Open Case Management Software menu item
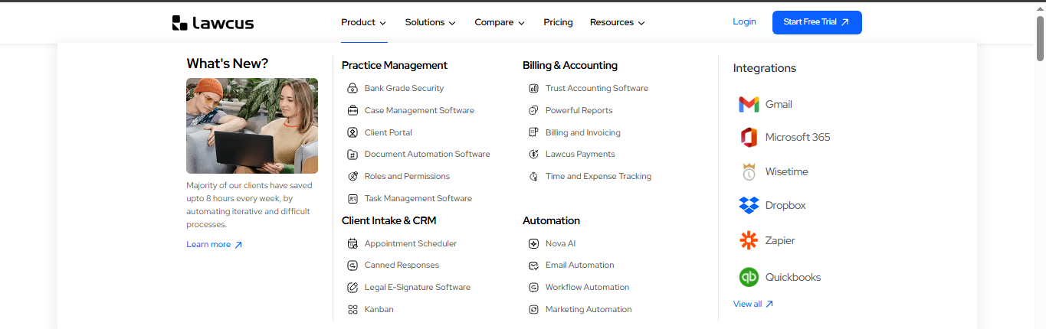The height and width of the screenshot is (329, 1046). (x=418, y=111)
